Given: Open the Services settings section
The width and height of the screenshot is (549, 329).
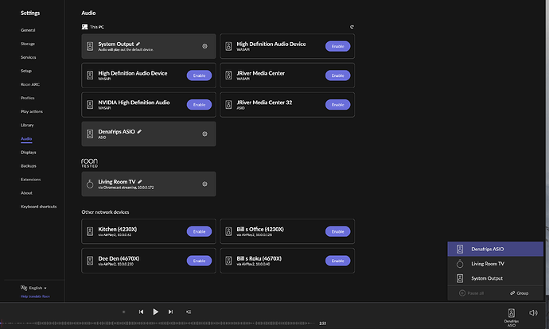Looking at the screenshot, I should [x=28, y=57].
